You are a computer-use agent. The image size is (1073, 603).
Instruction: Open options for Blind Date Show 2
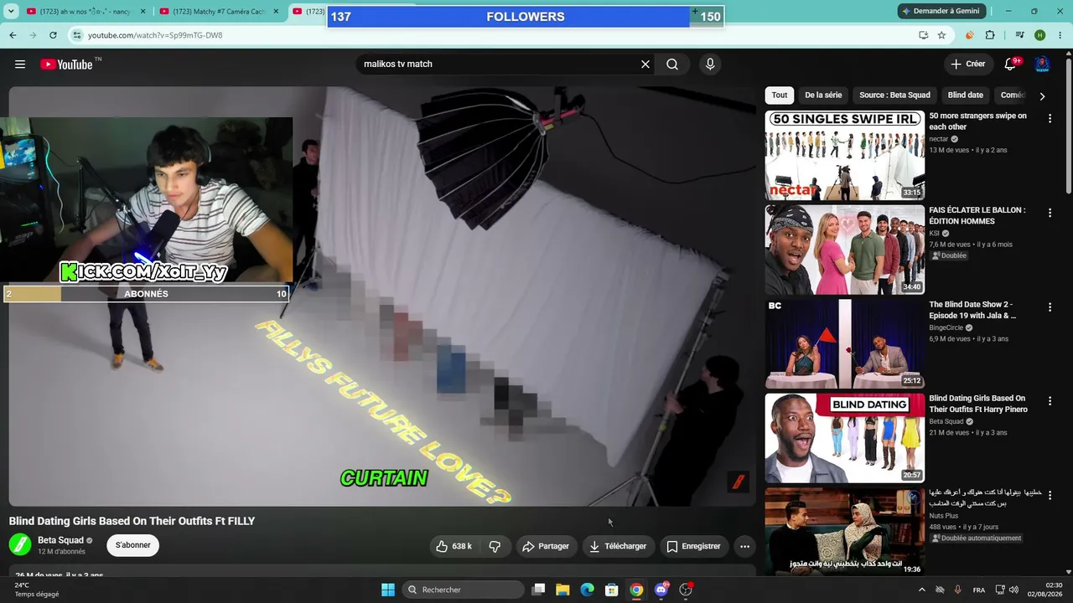pyautogui.click(x=1050, y=307)
